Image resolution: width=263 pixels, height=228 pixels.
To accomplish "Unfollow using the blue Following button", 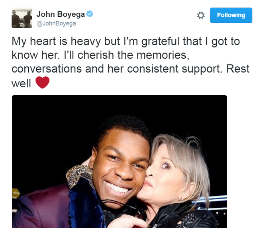I will pyautogui.click(x=231, y=15).
